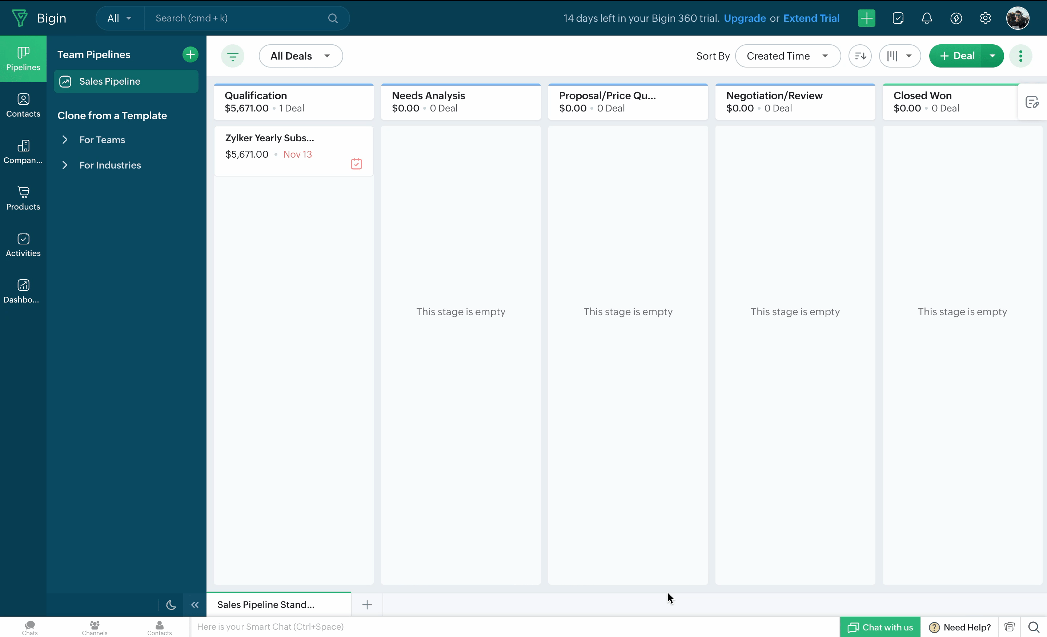Open the Created Time sort dropdown
This screenshot has width=1047, height=637.
787,56
